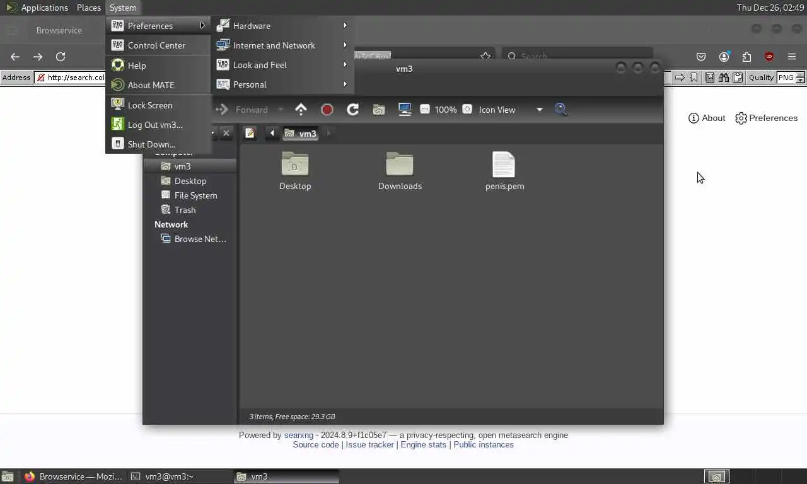
Task: Reload the vm3 folder view
Action: 352,110
